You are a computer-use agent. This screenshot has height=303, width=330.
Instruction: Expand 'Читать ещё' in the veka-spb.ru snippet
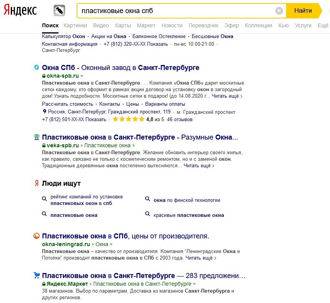pyautogui.click(x=199, y=166)
